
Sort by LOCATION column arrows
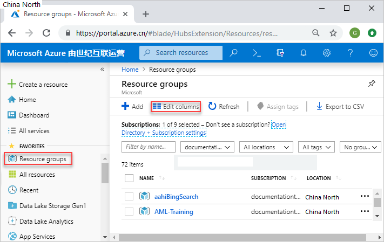339,178
